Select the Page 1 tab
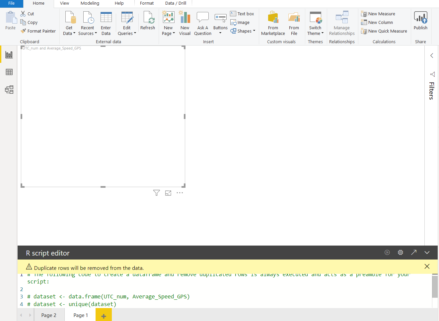This screenshot has width=439, height=321. click(81, 315)
